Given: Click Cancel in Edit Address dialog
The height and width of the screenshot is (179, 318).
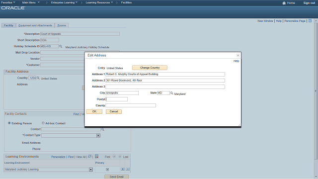Looking at the screenshot, I should tap(114, 111).
